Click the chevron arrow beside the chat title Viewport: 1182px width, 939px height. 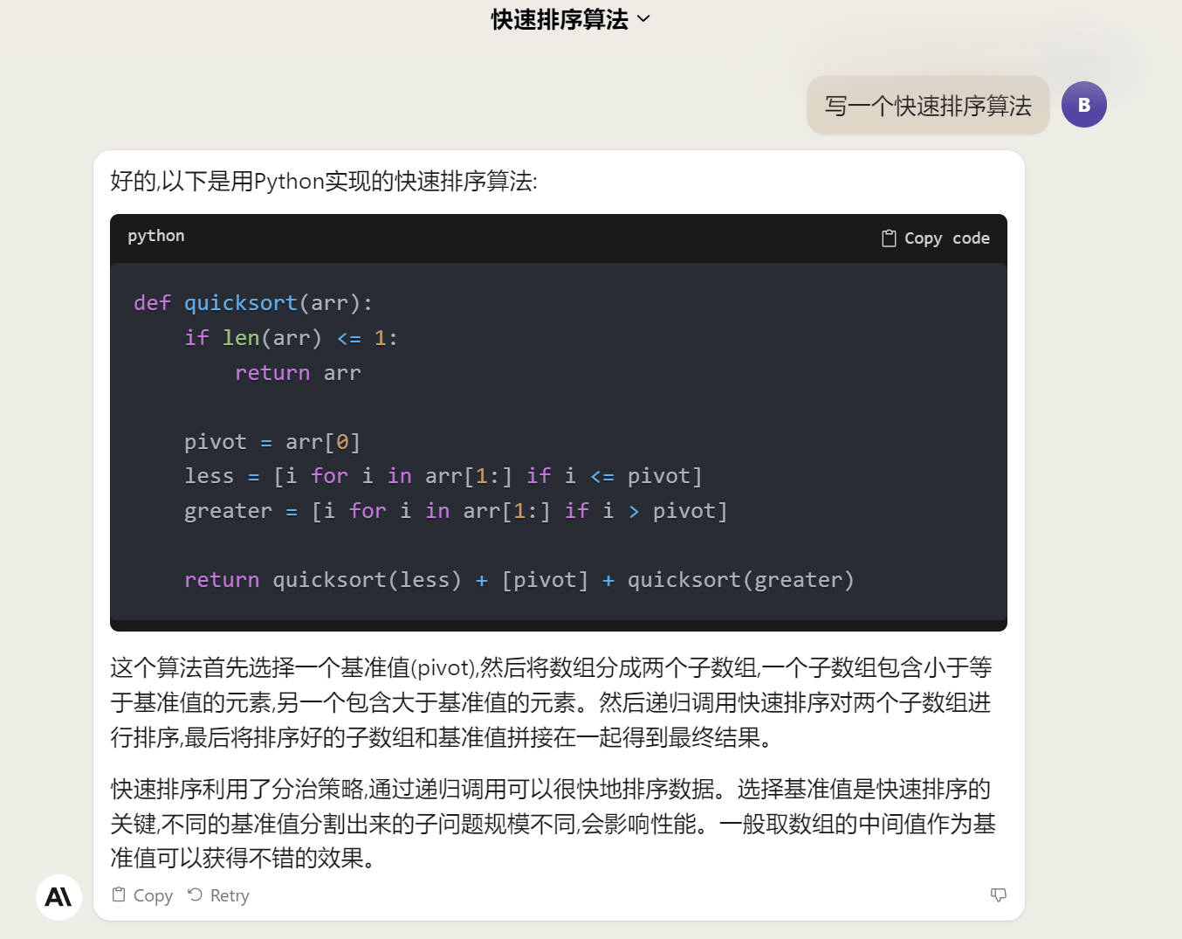pyautogui.click(x=644, y=19)
